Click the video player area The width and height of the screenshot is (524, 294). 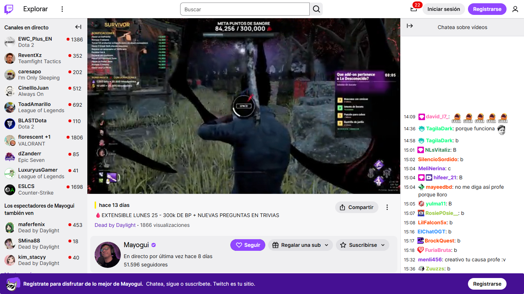(x=244, y=106)
